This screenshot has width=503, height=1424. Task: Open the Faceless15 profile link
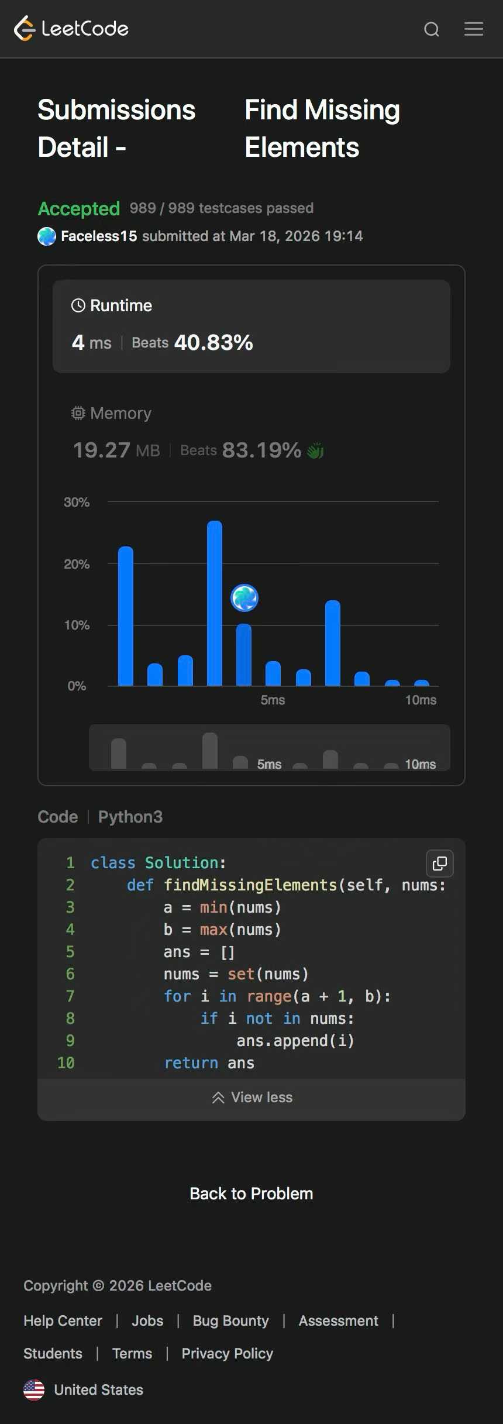pyautogui.click(x=99, y=236)
